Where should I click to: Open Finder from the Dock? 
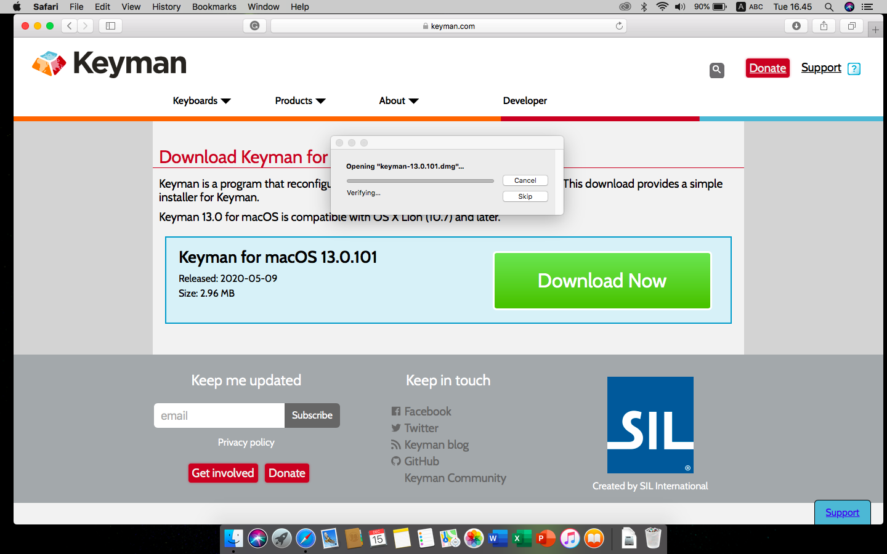[233, 538]
